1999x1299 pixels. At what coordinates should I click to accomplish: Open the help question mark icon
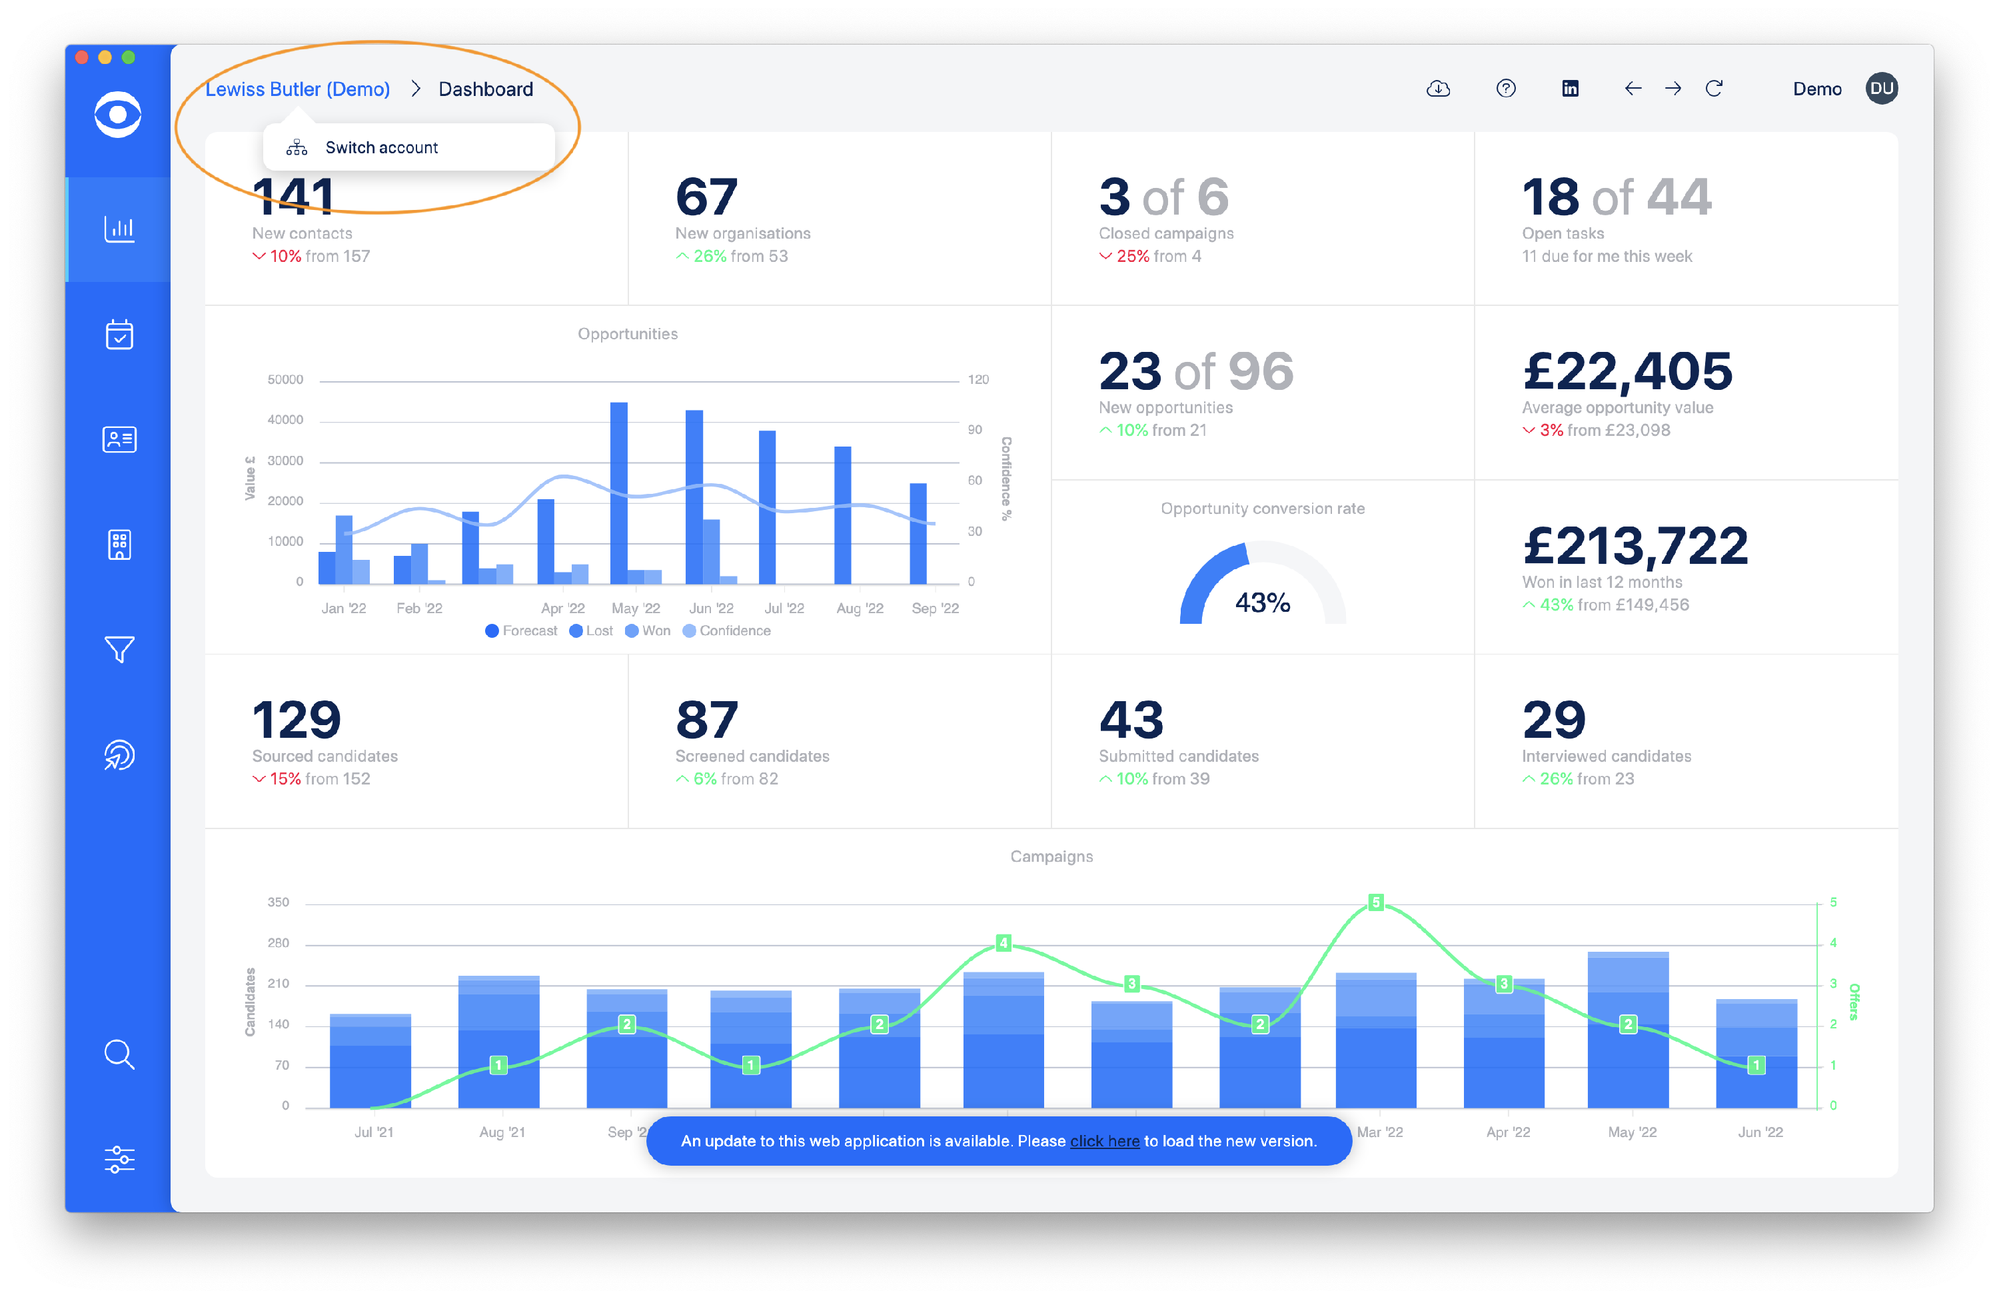pos(1505,88)
